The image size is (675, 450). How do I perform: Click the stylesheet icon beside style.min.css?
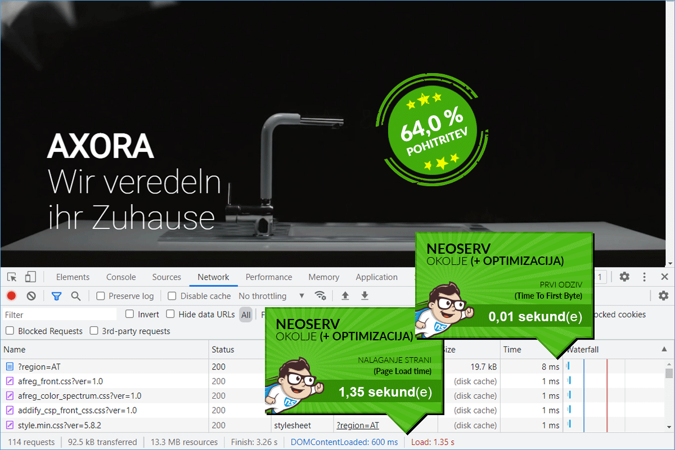(10, 425)
